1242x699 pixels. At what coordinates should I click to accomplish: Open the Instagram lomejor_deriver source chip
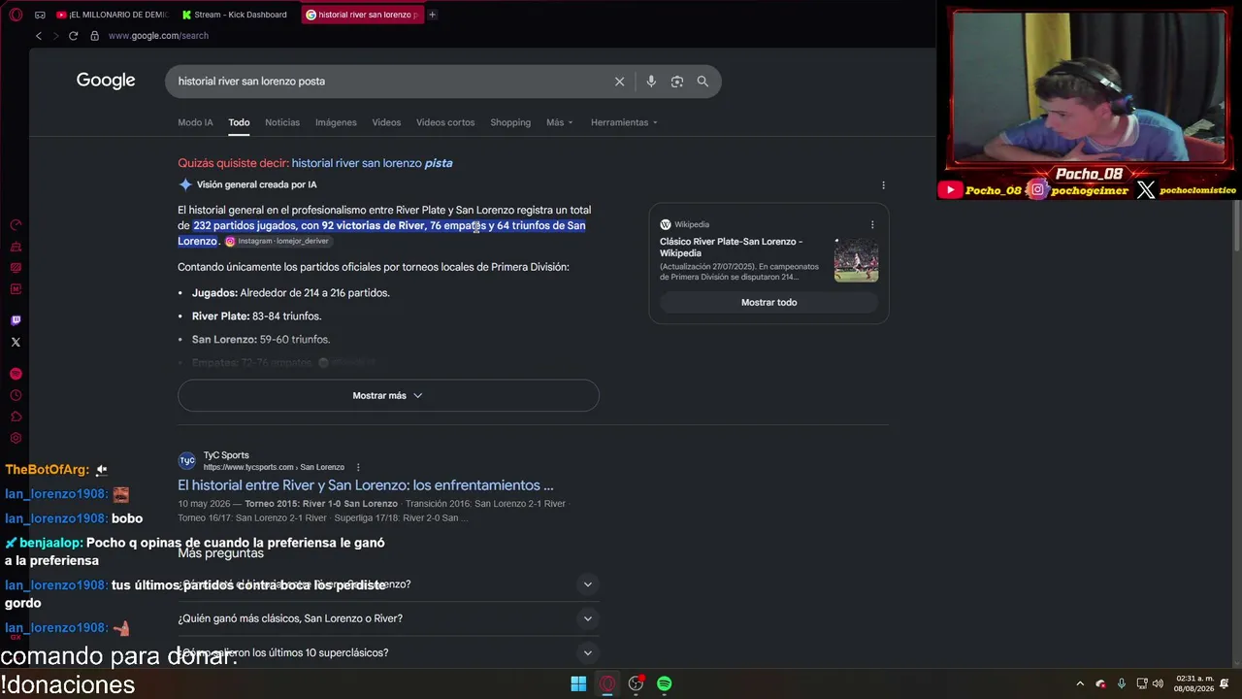(x=277, y=241)
